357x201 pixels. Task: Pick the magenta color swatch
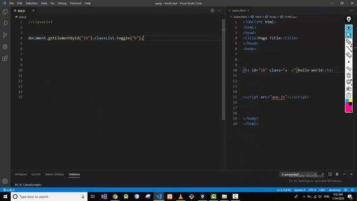point(349,108)
